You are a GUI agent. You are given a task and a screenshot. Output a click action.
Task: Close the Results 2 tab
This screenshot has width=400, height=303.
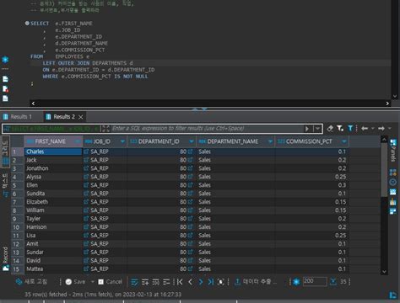(x=81, y=117)
